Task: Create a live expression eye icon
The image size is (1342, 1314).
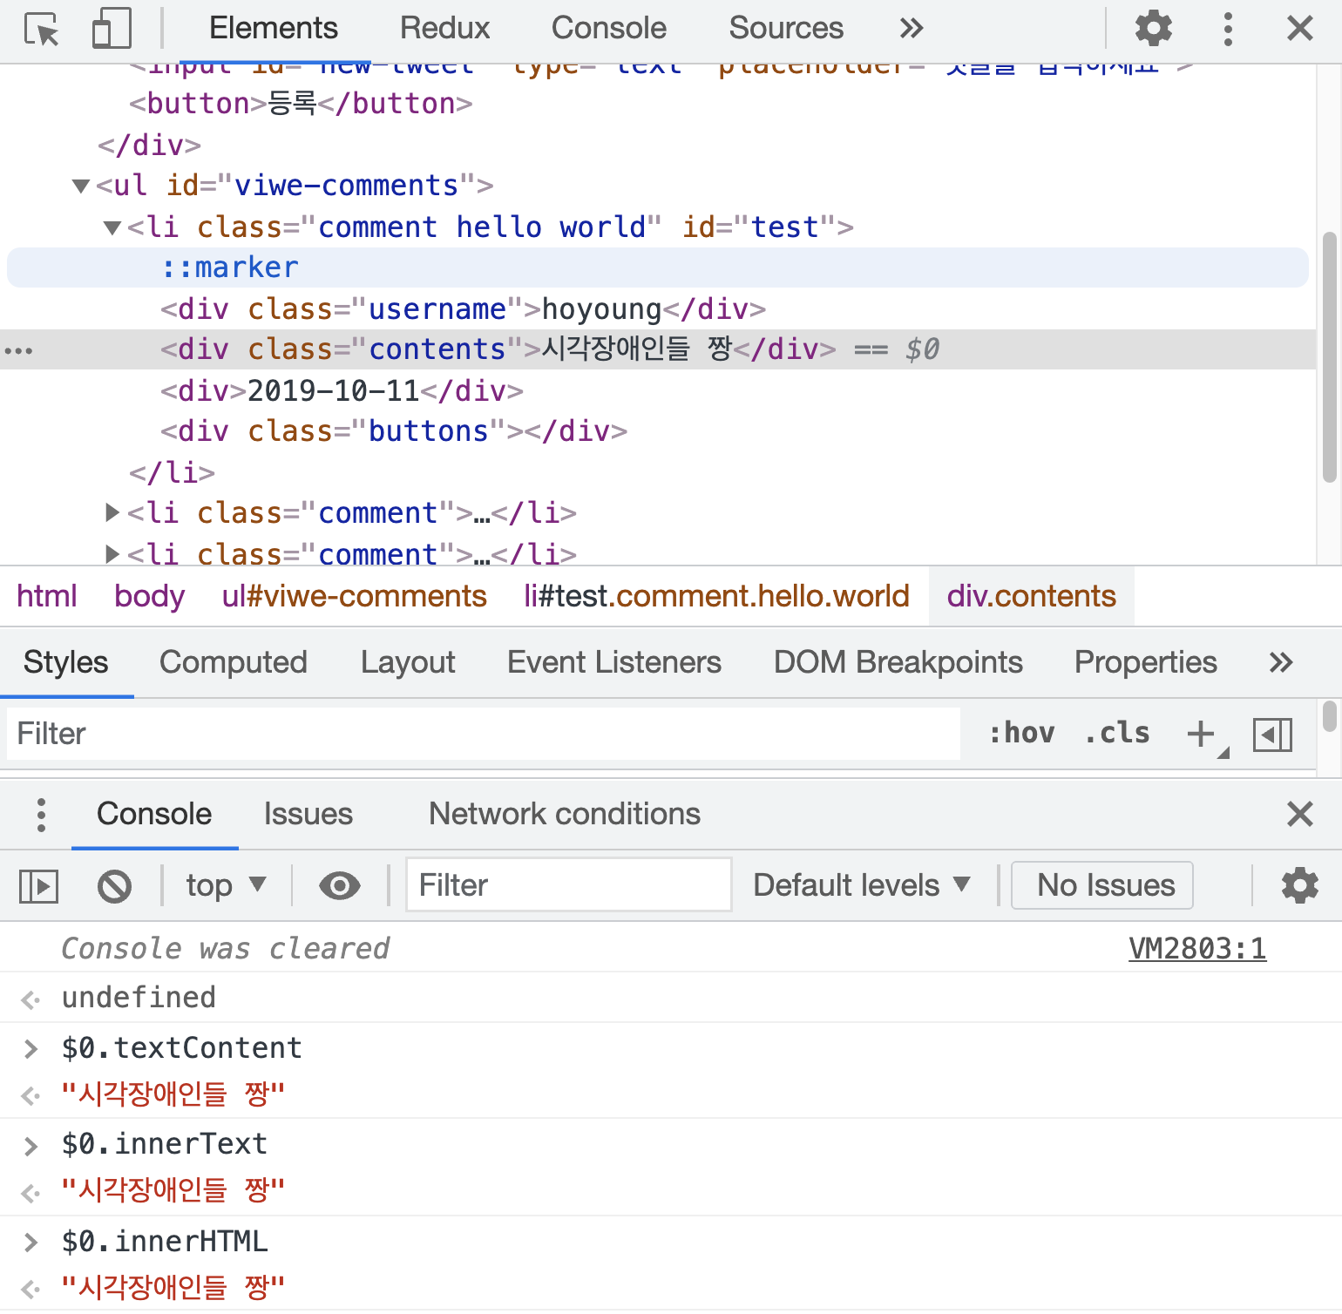Action: pyautogui.click(x=340, y=886)
